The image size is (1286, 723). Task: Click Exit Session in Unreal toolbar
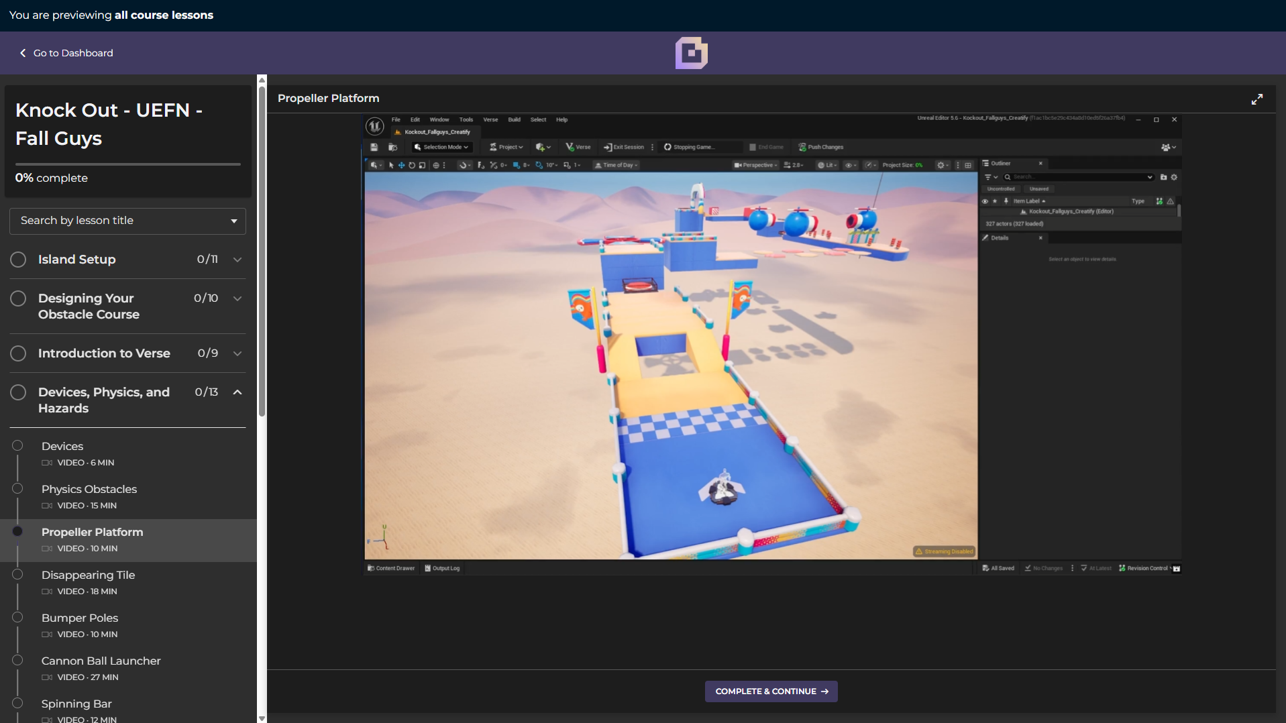[x=624, y=147]
